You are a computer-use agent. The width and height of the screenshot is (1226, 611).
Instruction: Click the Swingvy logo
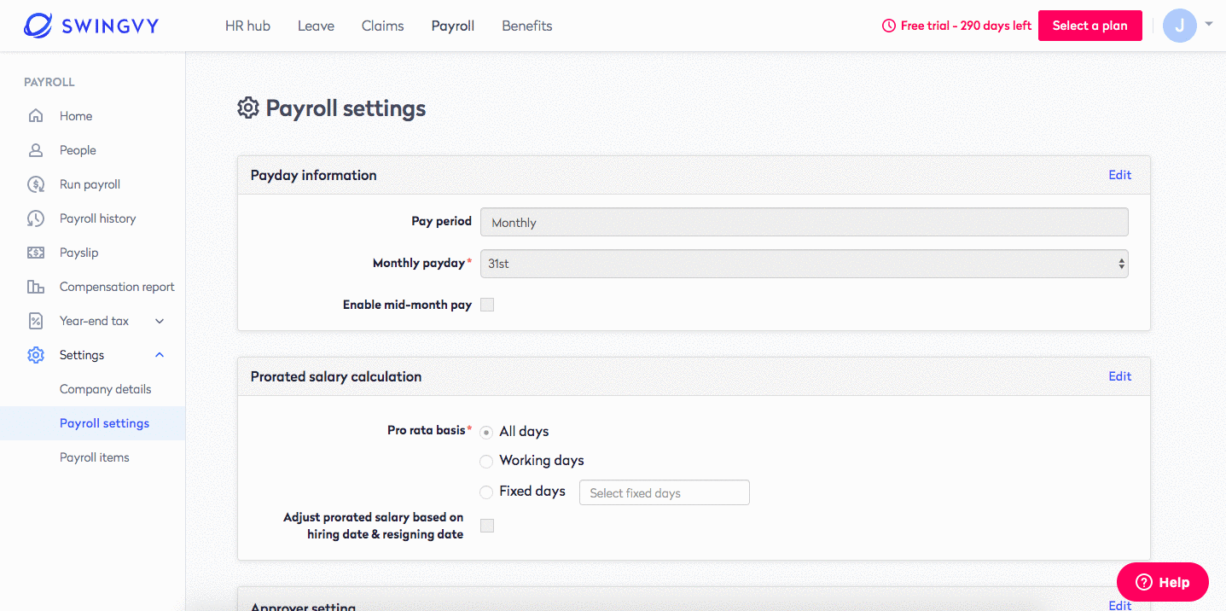(91, 26)
